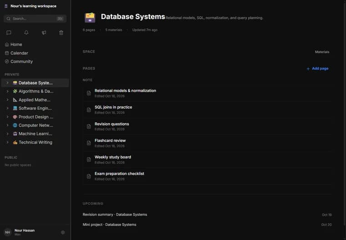Click the Add page button

[317, 69]
